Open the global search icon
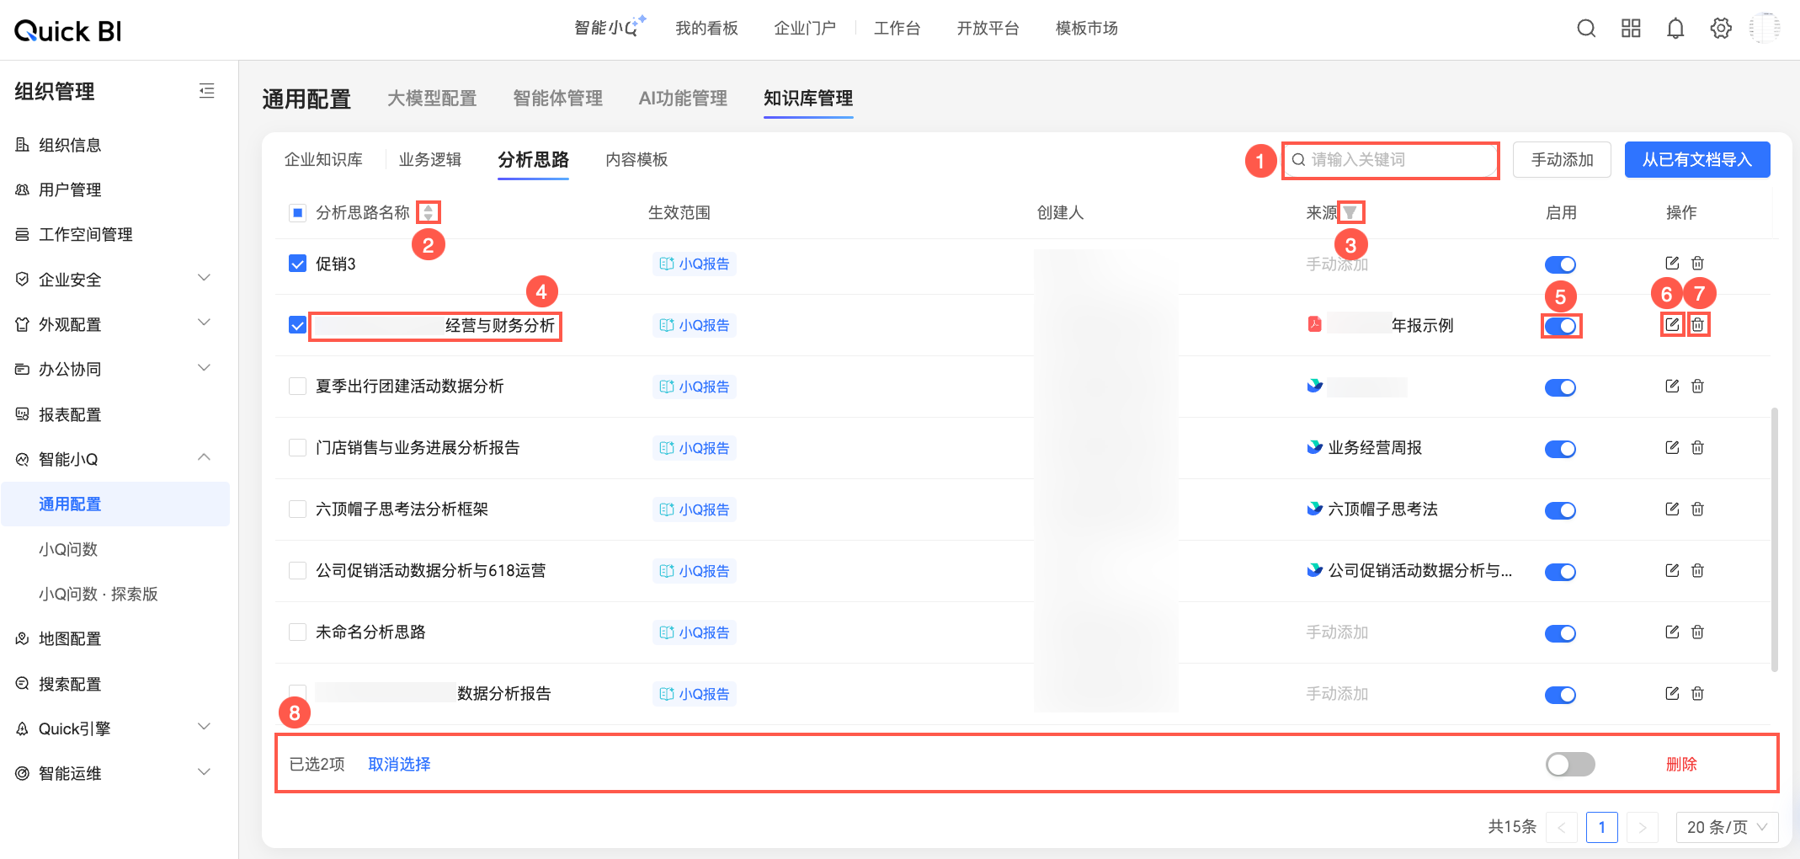The image size is (1800, 859). 1586,29
